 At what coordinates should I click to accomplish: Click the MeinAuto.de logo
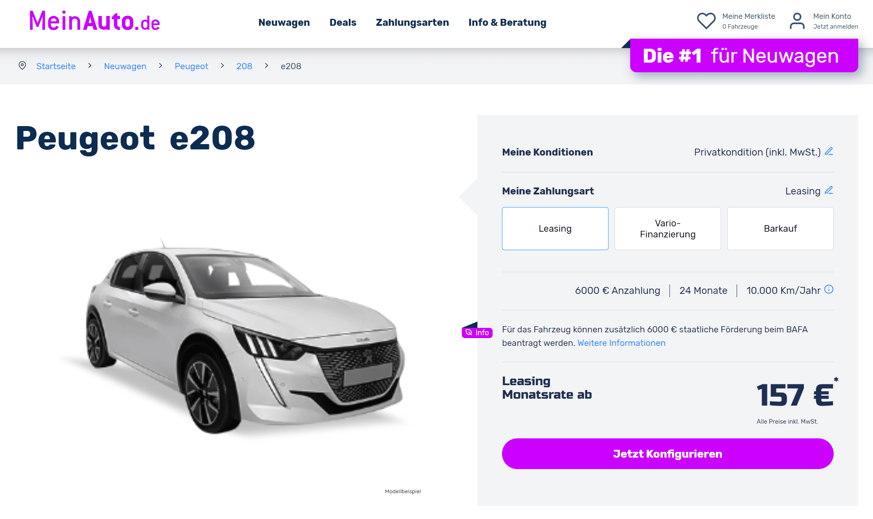coord(95,21)
